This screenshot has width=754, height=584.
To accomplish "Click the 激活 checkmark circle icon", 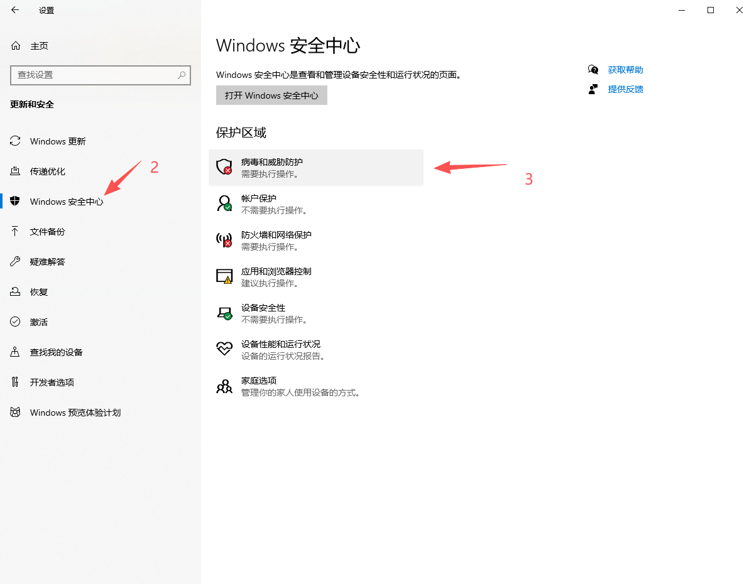I will click(15, 322).
